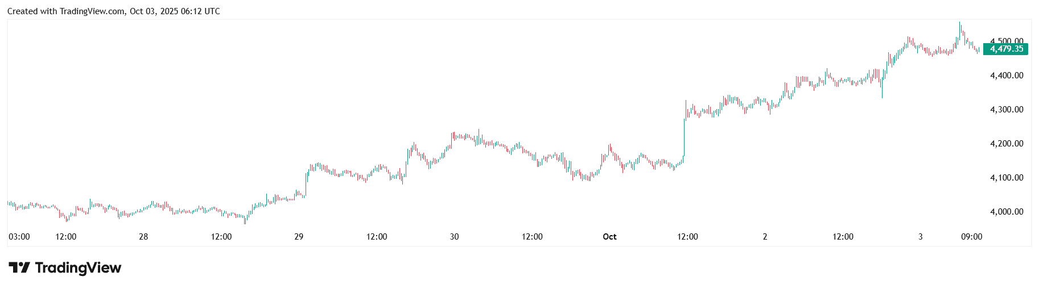Click the 09:00 time axis label
The height and width of the screenshot is (289, 1039).
pyautogui.click(x=971, y=237)
